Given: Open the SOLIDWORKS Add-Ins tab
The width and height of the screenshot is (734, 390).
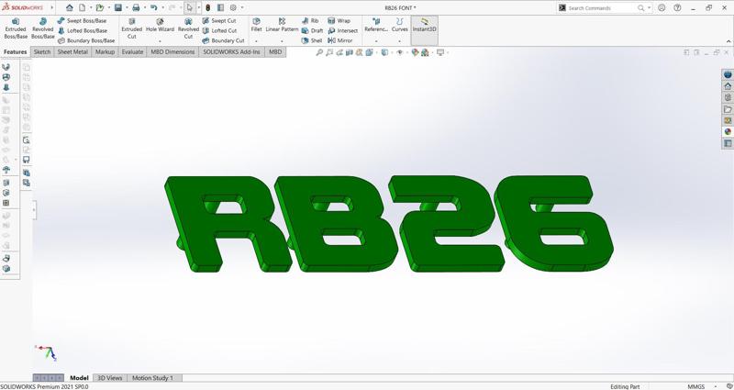Looking at the screenshot, I should click(x=232, y=52).
